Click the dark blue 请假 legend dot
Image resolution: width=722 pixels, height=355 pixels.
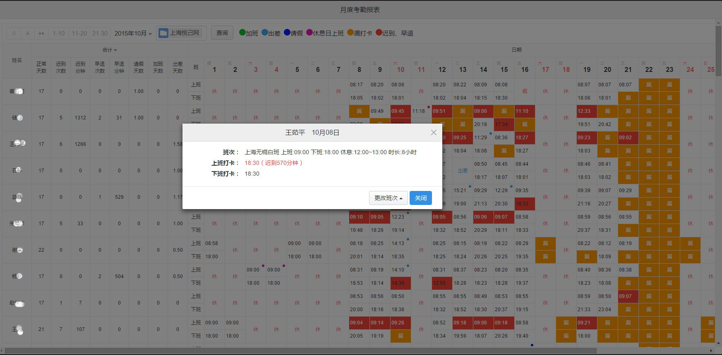[x=287, y=32]
